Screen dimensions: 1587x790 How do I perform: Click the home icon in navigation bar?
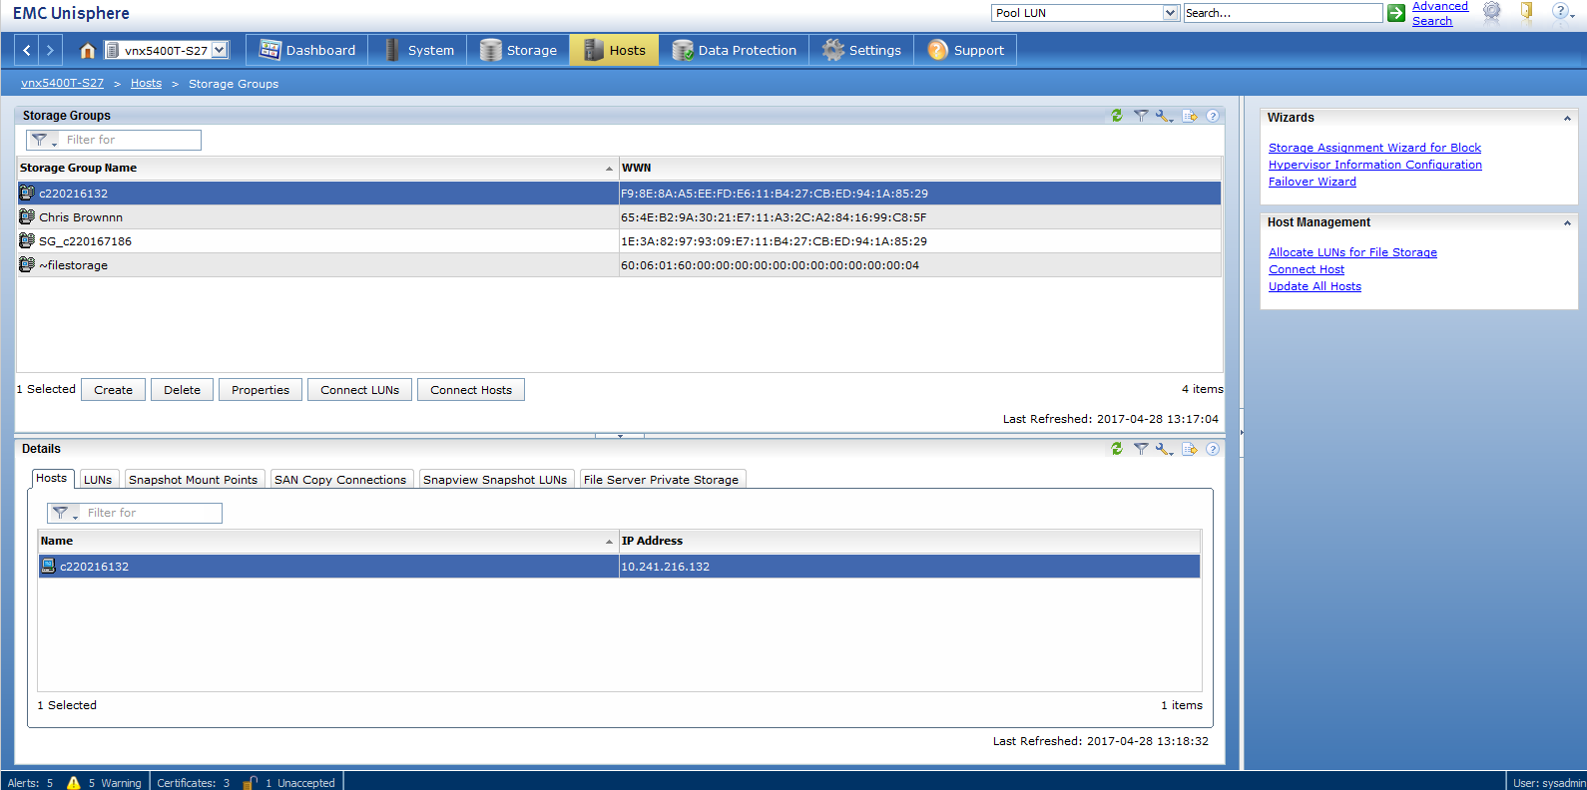pyautogui.click(x=87, y=50)
